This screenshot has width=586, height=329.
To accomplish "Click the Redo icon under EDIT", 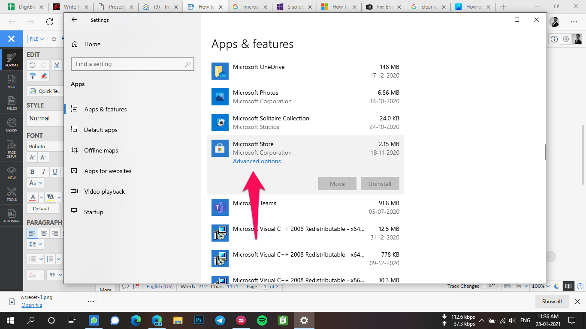I will click(43, 65).
